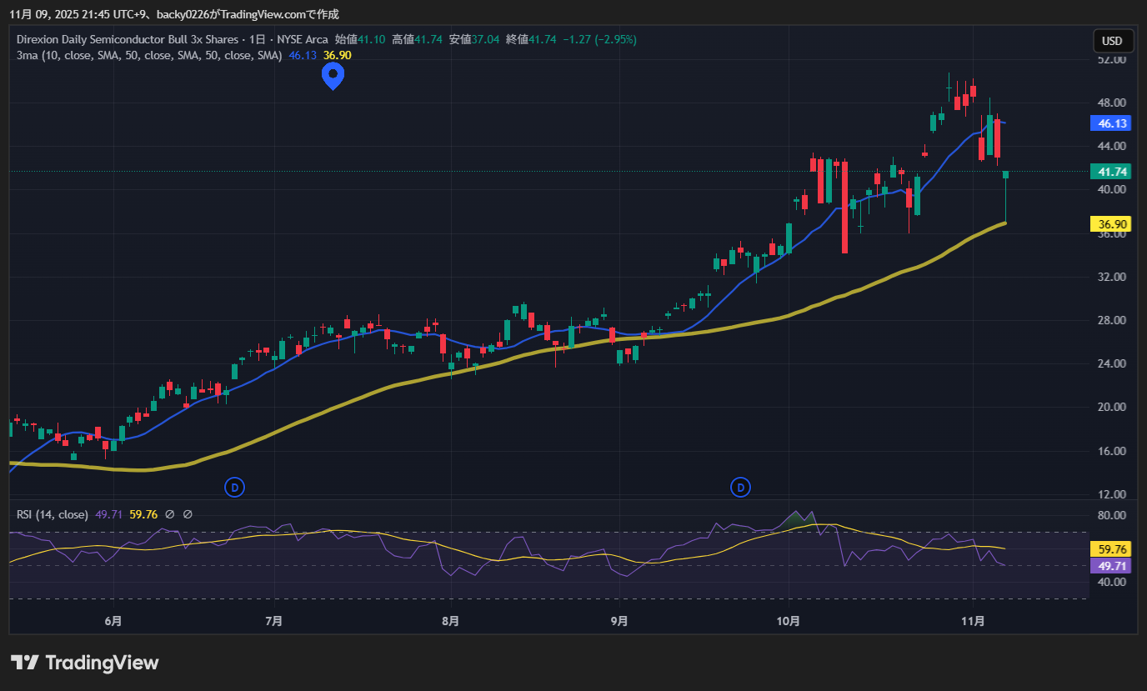The width and height of the screenshot is (1147, 691).
Task: Click the second ∅ symbol in RSI legend
Action: [188, 515]
